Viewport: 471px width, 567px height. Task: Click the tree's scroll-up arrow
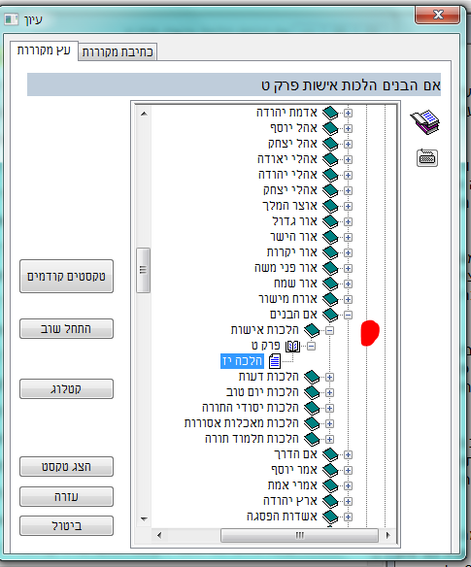click(x=144, y=114)
